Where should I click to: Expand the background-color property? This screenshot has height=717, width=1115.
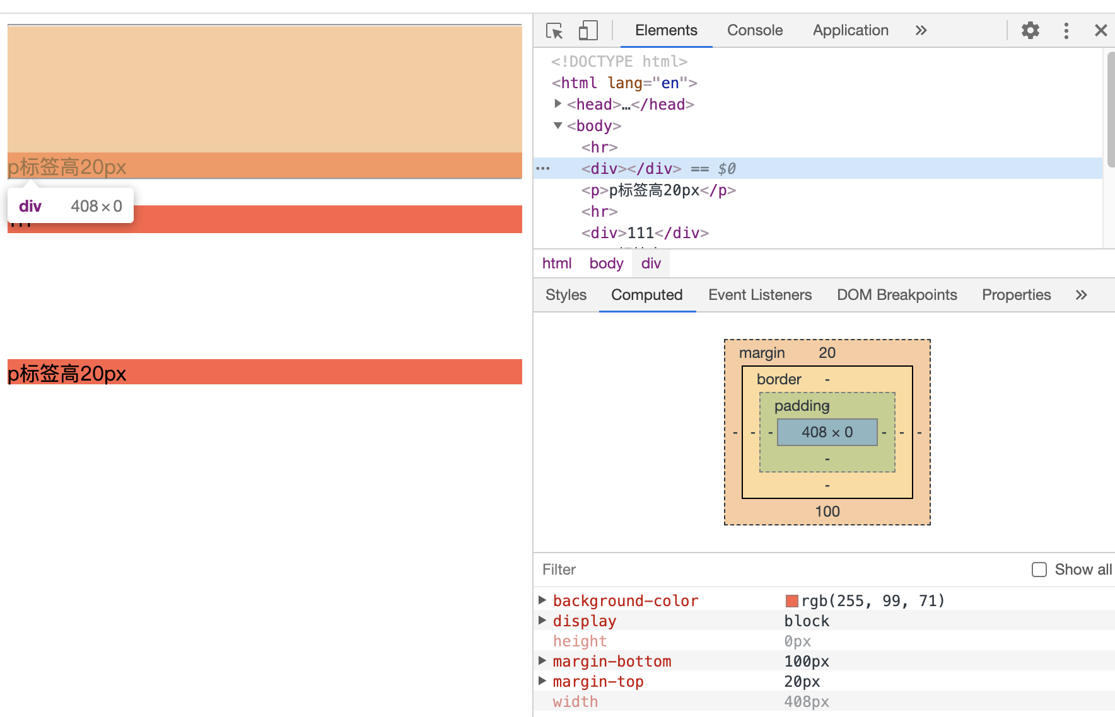click(x=542, y=600)
